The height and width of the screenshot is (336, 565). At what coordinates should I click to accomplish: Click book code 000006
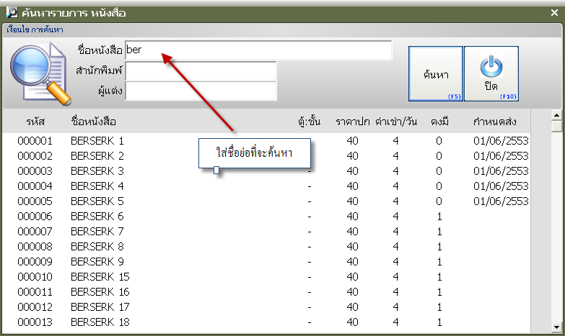(x=35, y=217)
